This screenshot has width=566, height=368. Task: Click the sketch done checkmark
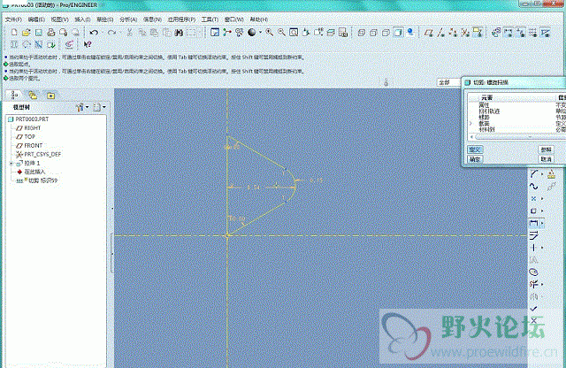(x=534, y=309)
